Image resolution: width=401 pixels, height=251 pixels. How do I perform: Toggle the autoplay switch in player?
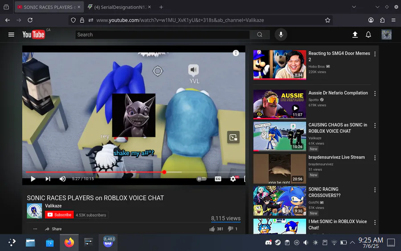(201, 179)
